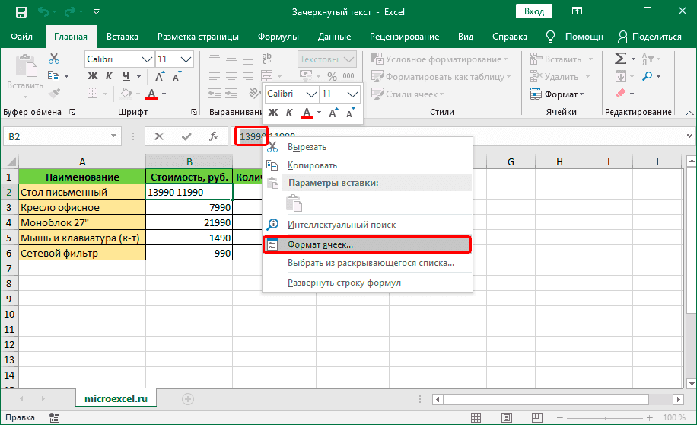Click the Cut scissors icon in ribbon

pyautogui.click(x=54, y=59)
